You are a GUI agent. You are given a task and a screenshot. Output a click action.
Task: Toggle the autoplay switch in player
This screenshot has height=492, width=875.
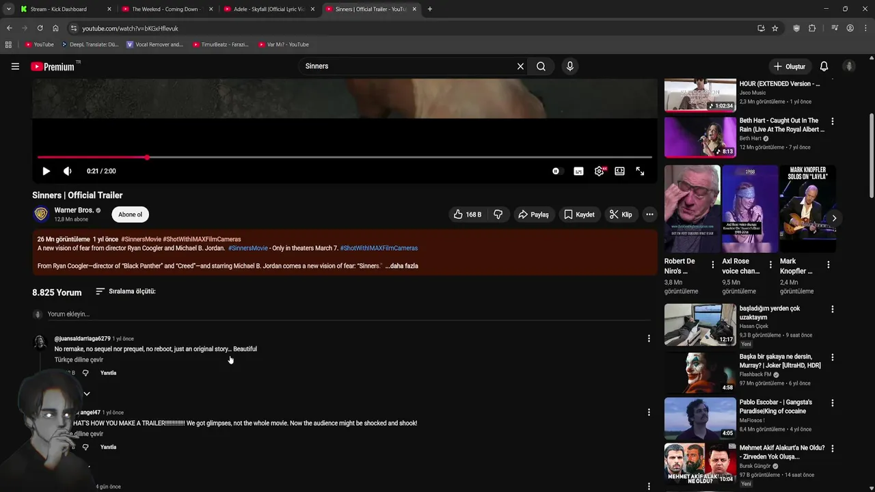point(556,171)
